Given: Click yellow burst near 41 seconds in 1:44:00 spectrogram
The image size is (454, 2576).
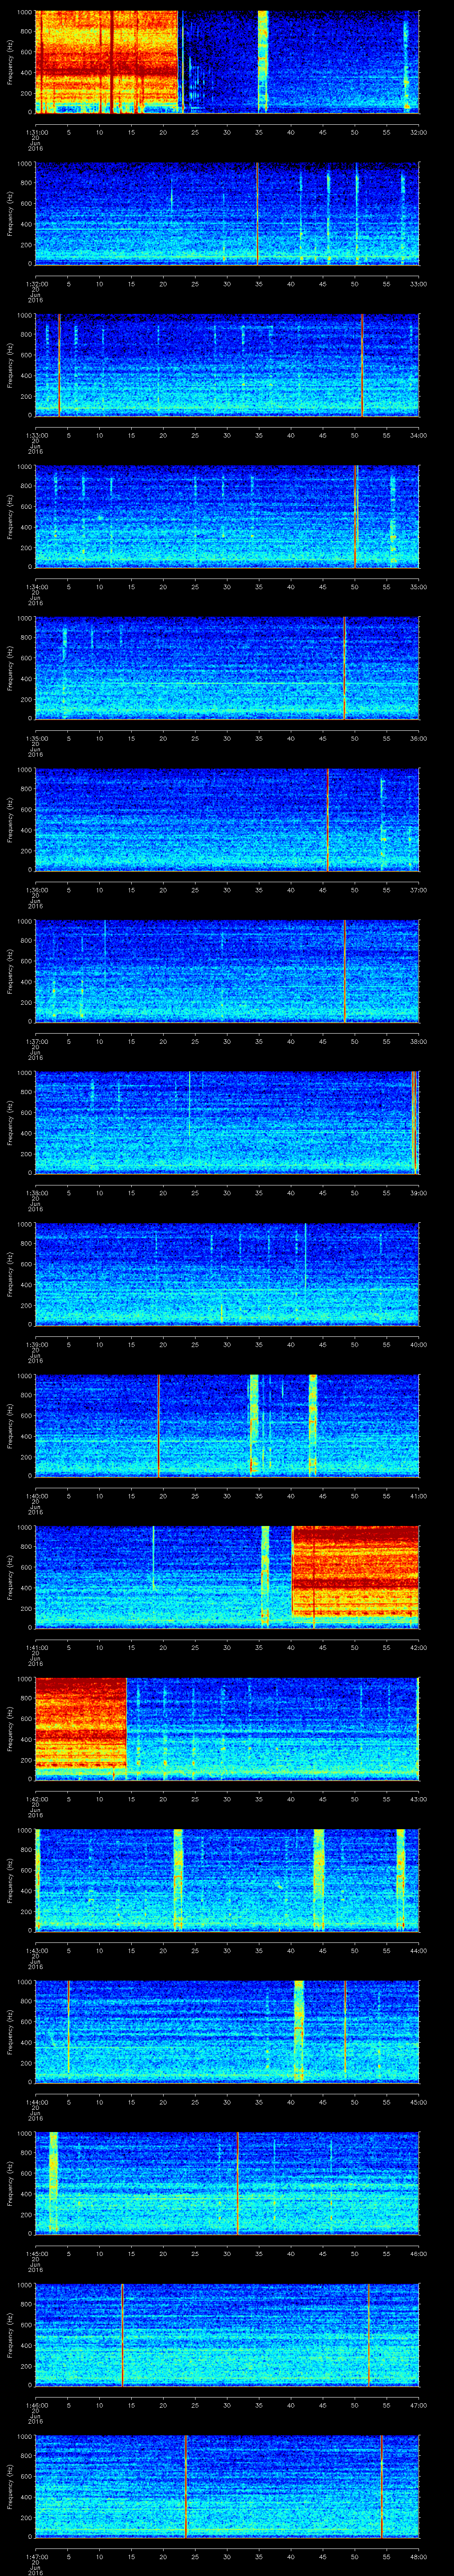Looking at the screenshot, I should [x=298, y=2030].
